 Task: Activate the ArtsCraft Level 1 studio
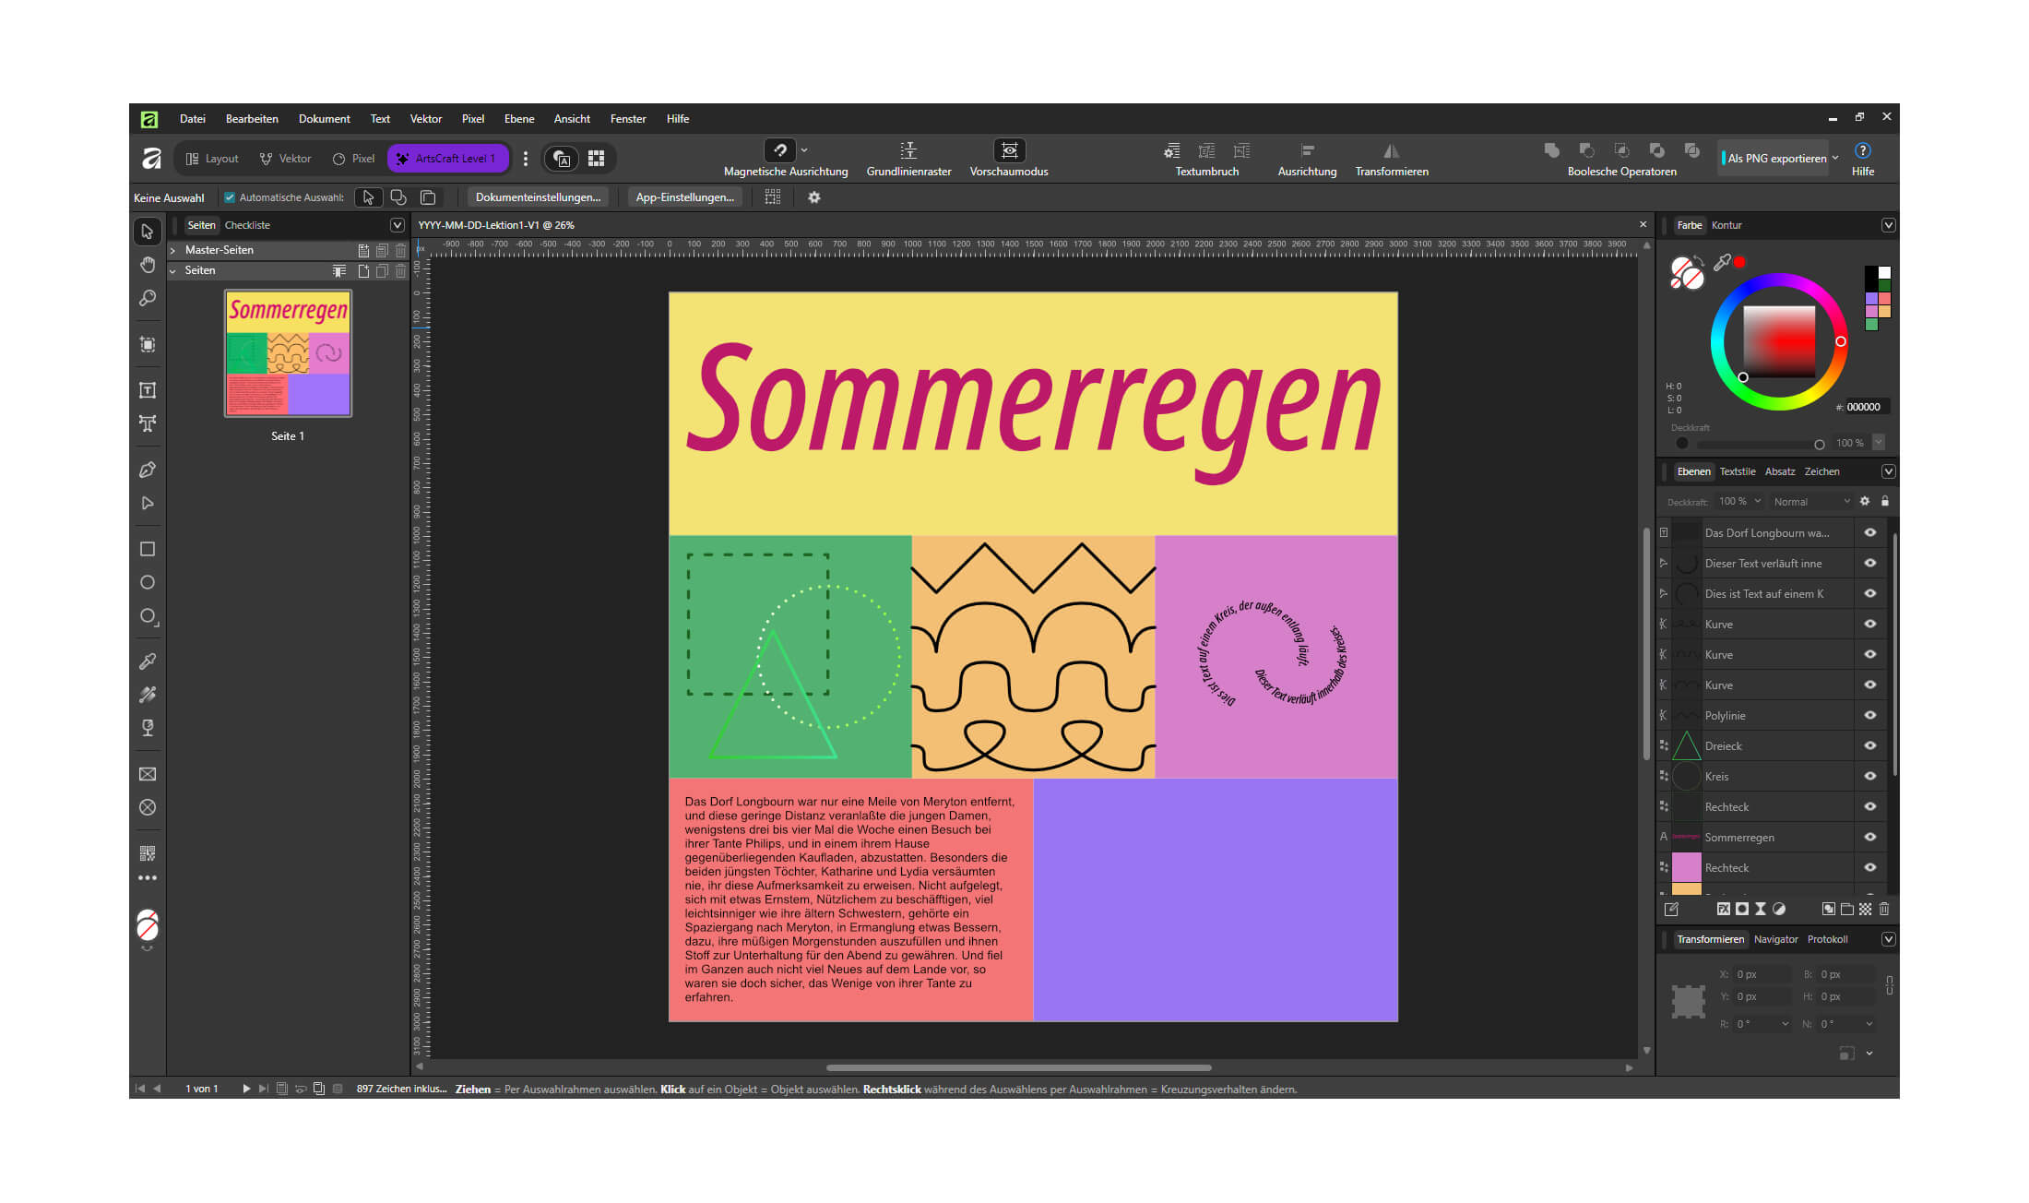pyautogui.click(x=446, y=159)
